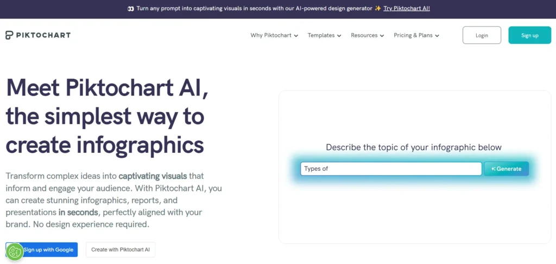Screen dimensions: 556x264
Task: Expand the Why Piktochart chevron arrow
Action: click(x=296, y=36)
